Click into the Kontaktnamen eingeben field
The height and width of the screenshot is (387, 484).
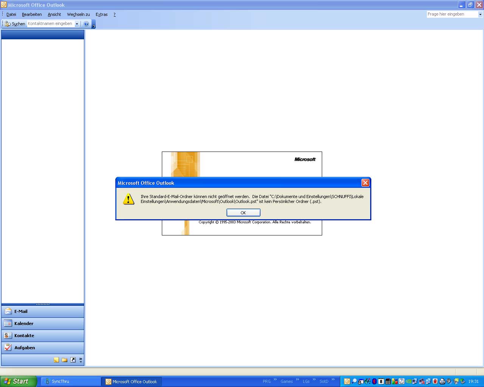[50, 24]
